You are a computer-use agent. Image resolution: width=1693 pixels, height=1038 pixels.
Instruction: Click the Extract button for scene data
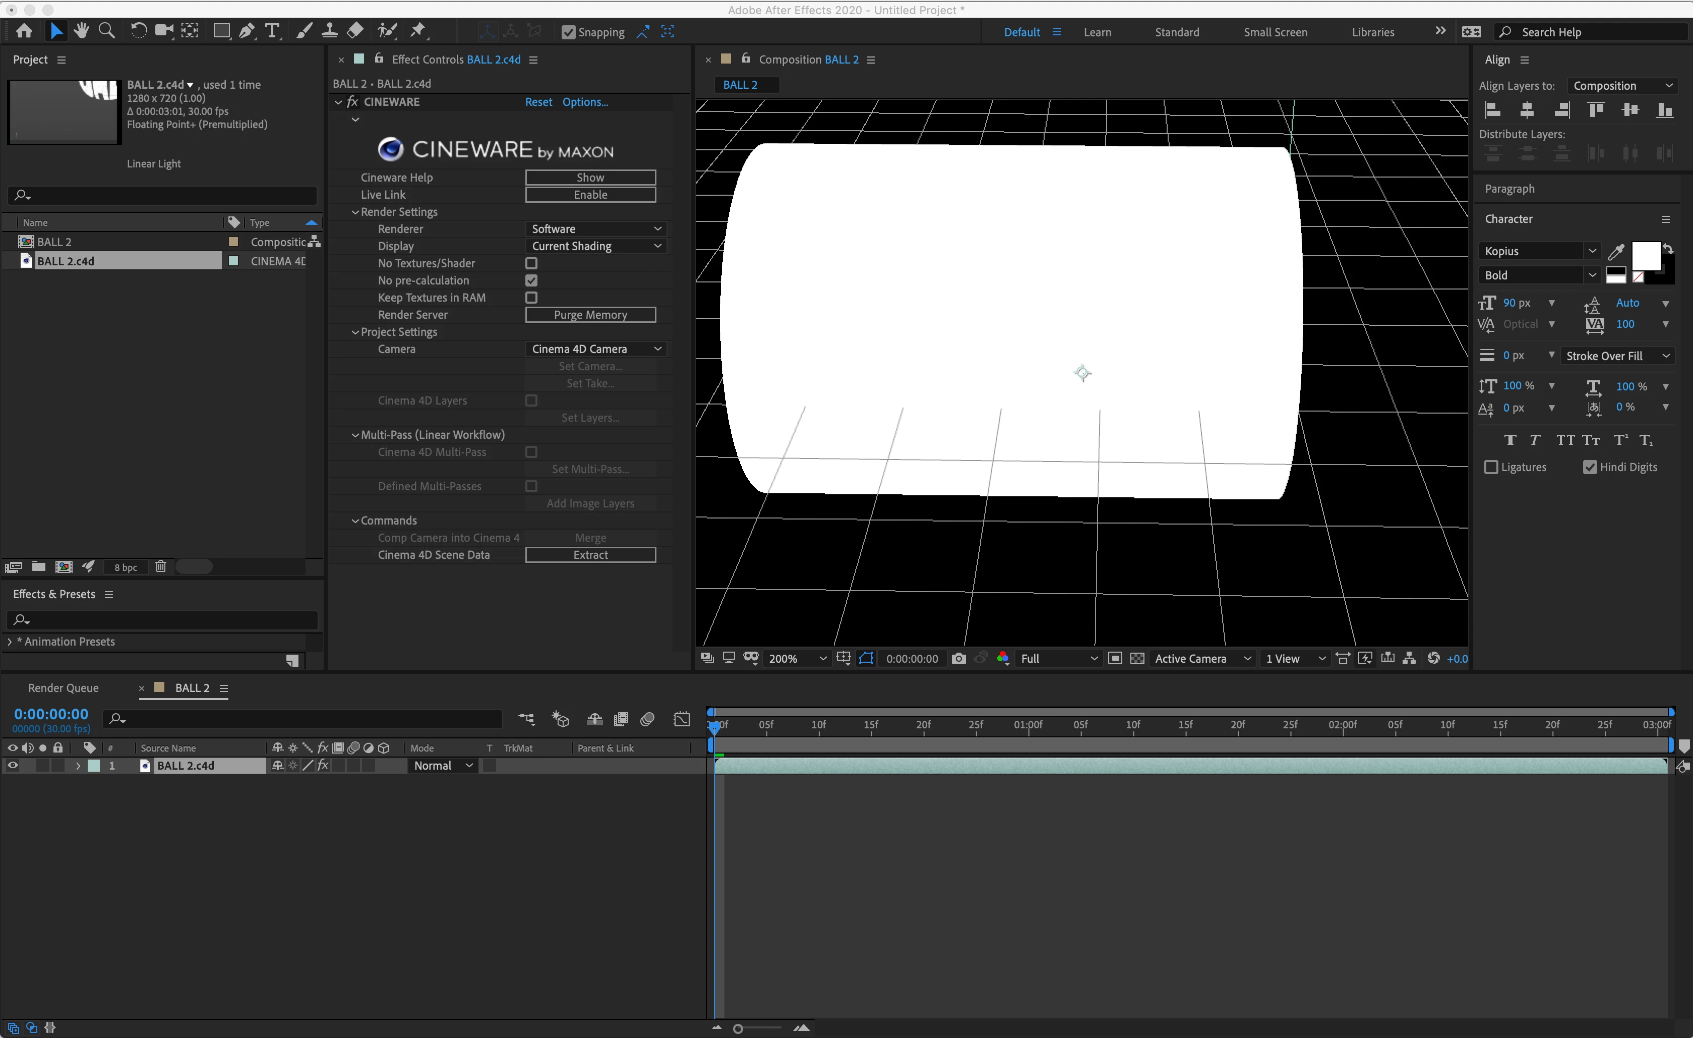590,555
